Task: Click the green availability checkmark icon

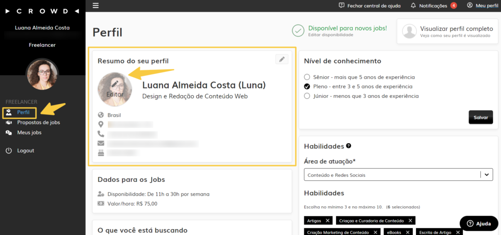Action: pos(298,31)
